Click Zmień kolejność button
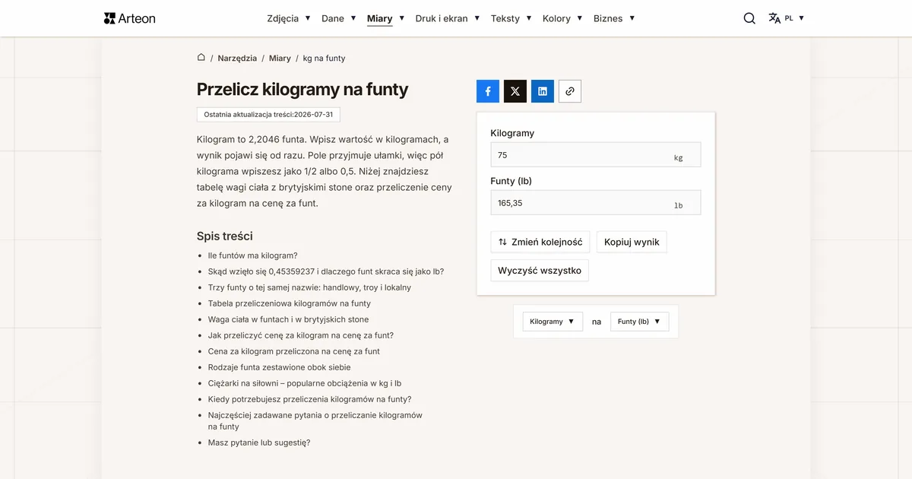This screenshot has width=912, height=479. pos(540,242)
